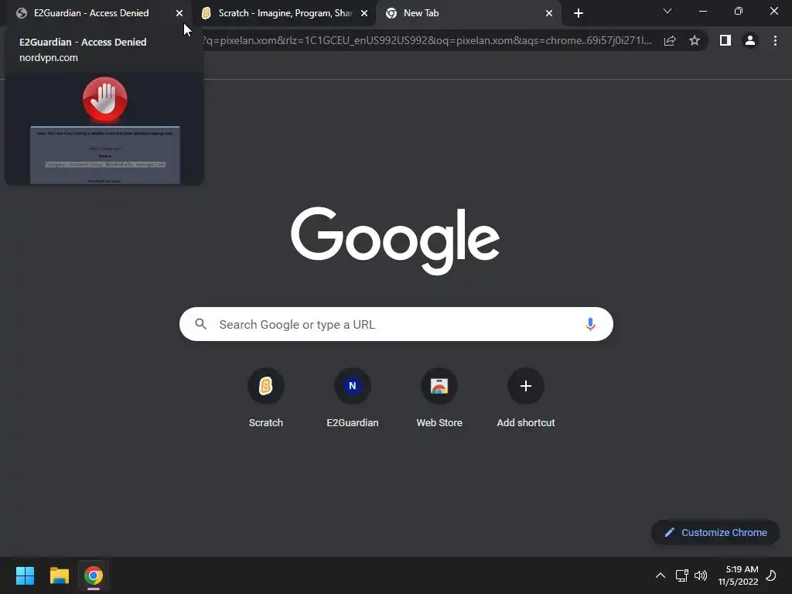Click the Google logo
This screenshot has width=792, height=594.
point(395,241)
